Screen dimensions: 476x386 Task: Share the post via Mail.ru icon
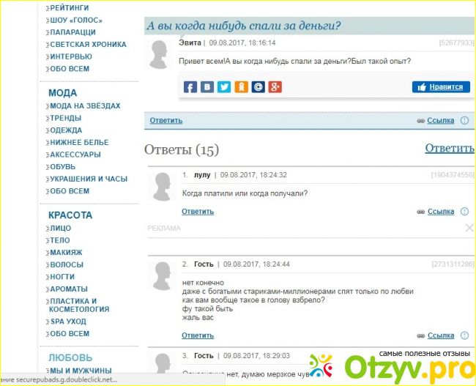[x=258, y=87]
